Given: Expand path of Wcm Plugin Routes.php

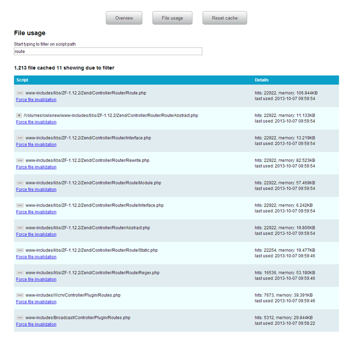Looking at the screenshot, I should [20, 295].
